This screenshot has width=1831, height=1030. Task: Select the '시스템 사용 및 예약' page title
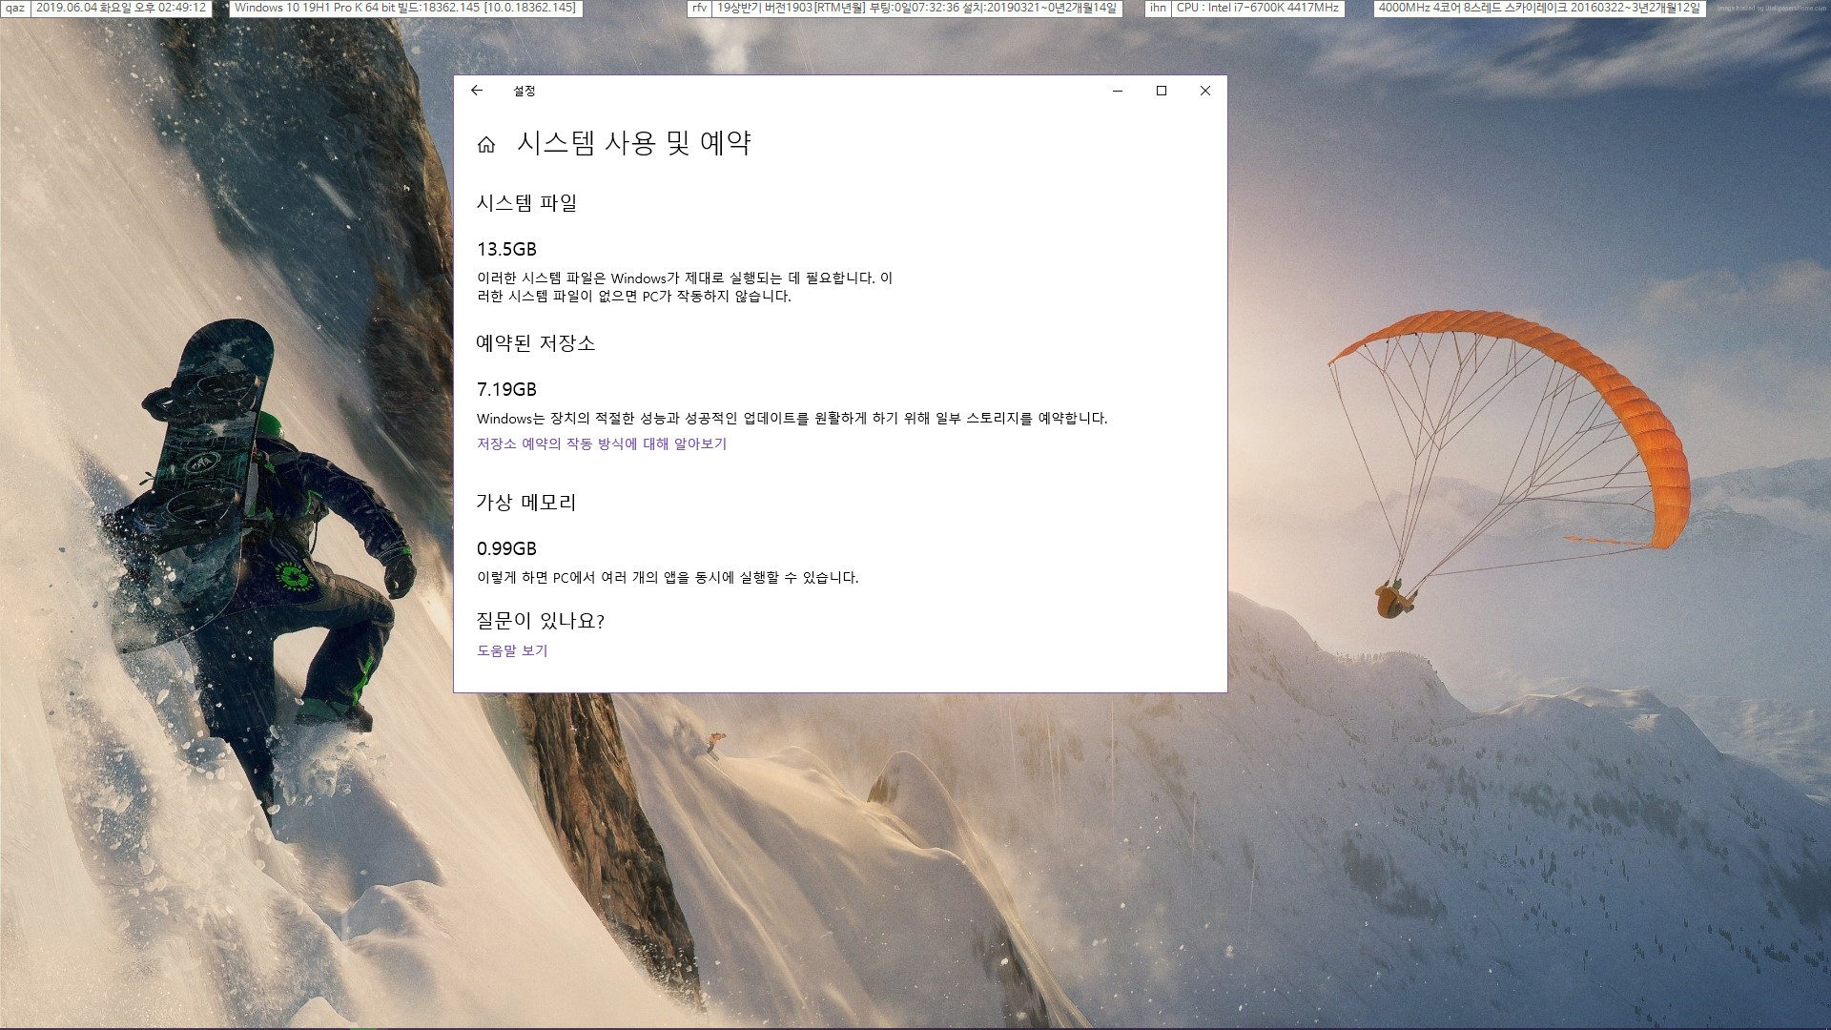[x=634, y=143]
